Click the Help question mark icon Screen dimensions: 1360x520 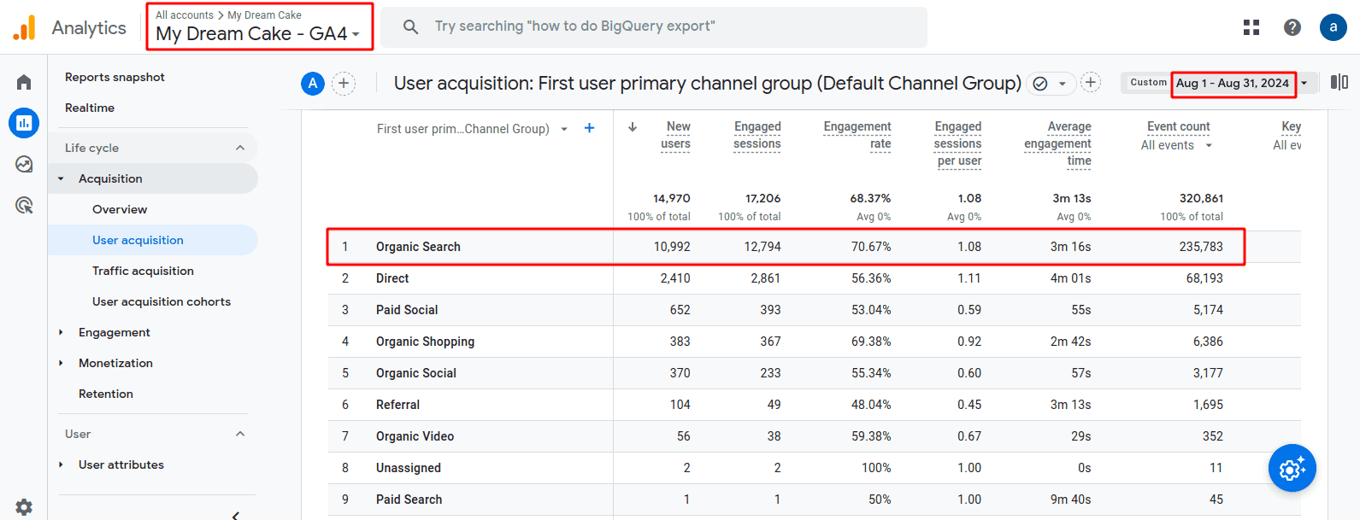(x=1292, y=27)
